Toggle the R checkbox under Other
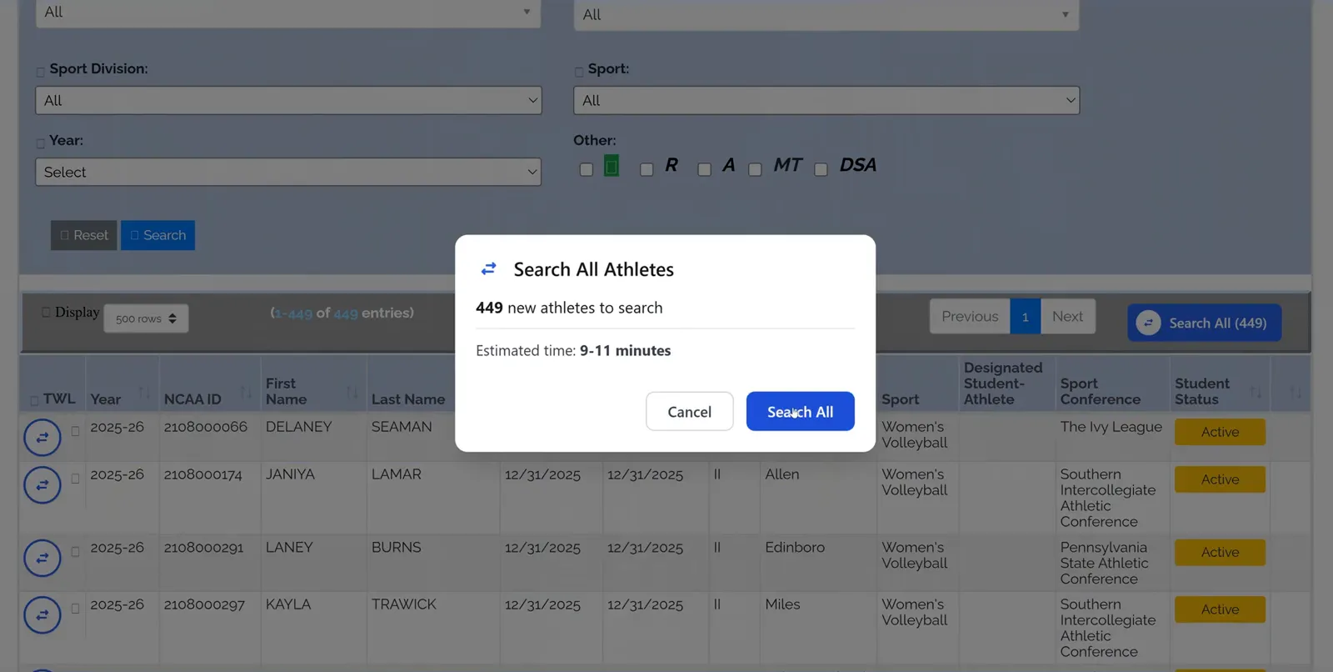This screenshot has width=1333, height=672. coord(647,169)
